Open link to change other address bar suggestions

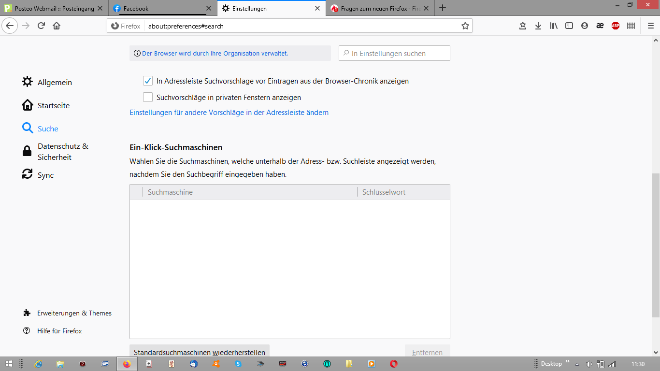click(229, 113)
